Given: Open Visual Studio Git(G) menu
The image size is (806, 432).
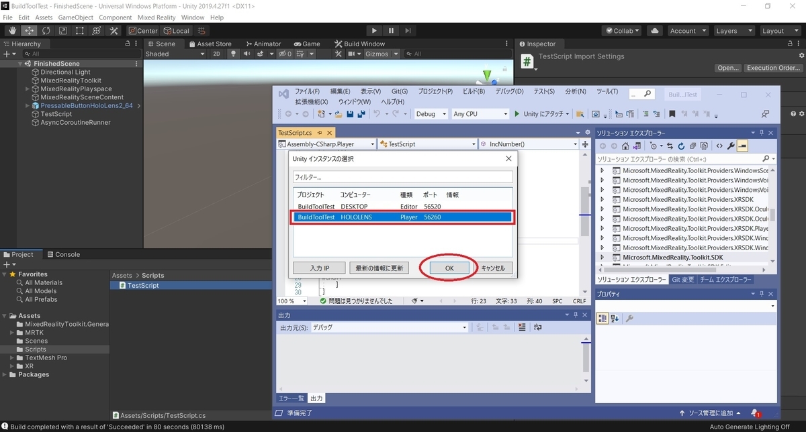Looking at the screenshot, I should coord(400,91).
